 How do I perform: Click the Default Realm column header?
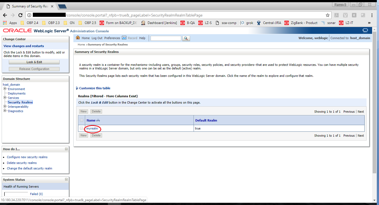coord(206,120)
